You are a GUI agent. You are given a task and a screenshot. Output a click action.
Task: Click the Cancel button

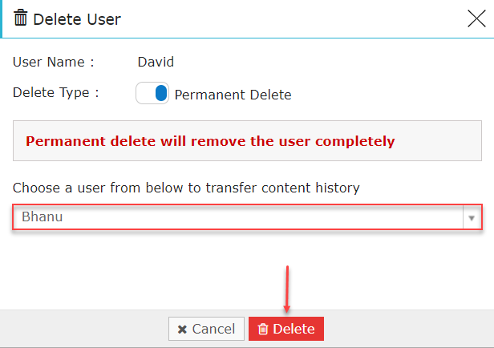tap(206, 329)
